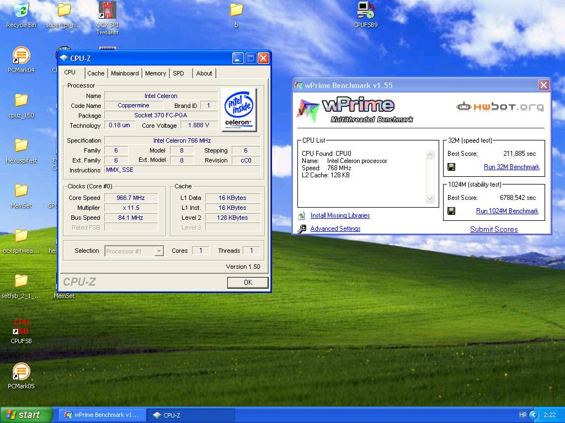Screen dimensions: 565x423
Task: Switch to CPU-Z taskbar button
Action: click(191, 415)
